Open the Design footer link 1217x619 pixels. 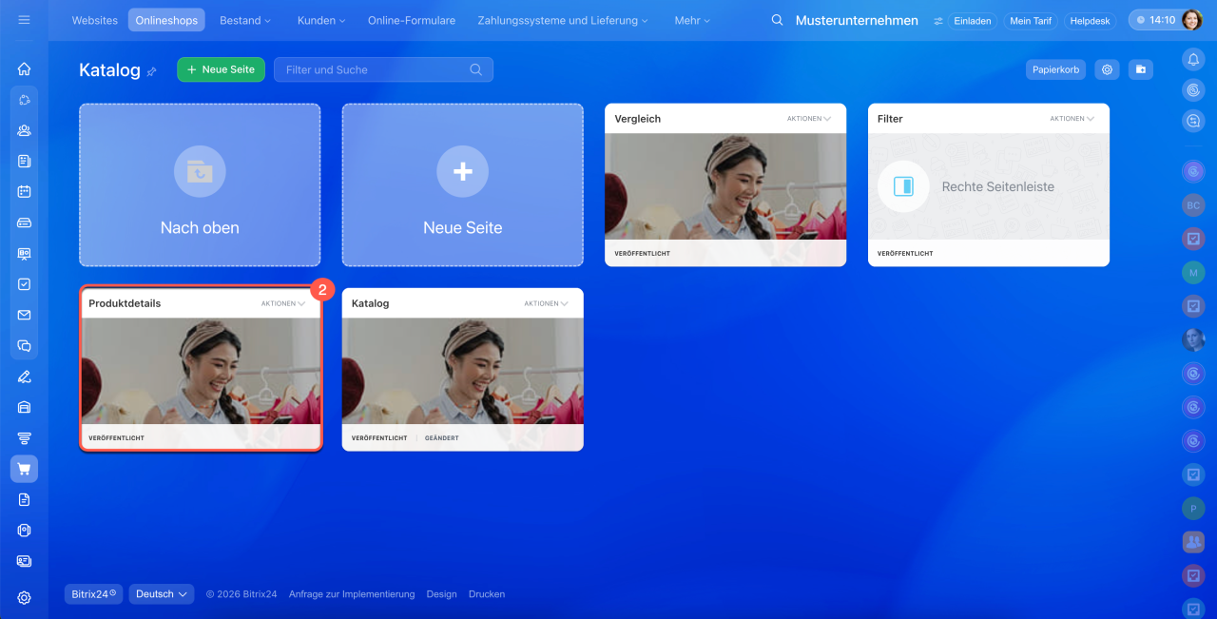point(442,594)
